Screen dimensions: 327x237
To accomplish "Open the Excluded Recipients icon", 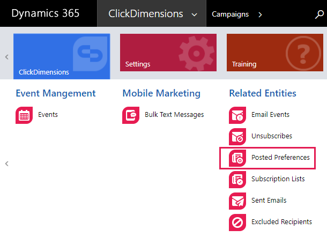I will (237, 223).
